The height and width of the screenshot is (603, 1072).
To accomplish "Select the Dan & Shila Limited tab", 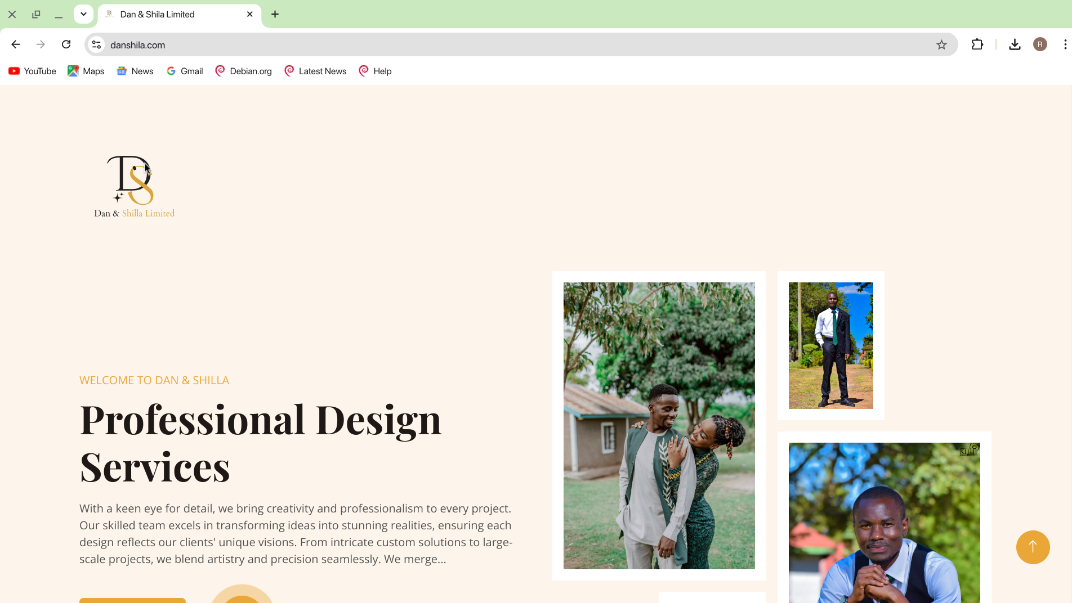I will 179,14.
